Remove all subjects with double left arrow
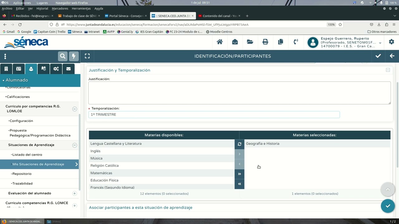The width and height of the screenshot is (399, 224). pos(239,184)
